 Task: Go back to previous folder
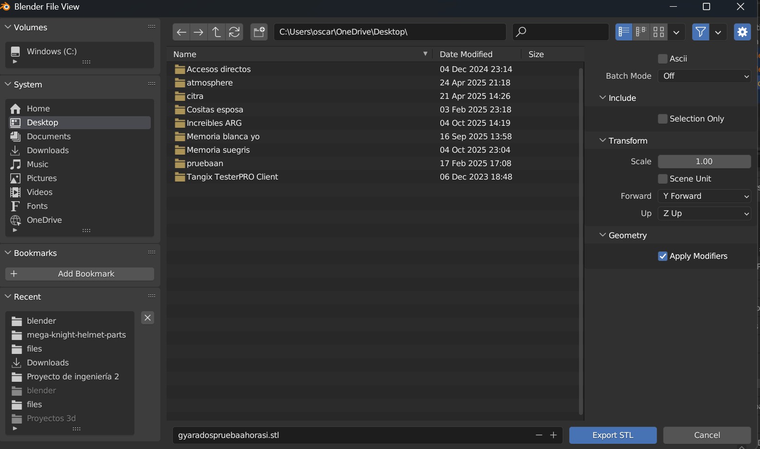point(181,32)
